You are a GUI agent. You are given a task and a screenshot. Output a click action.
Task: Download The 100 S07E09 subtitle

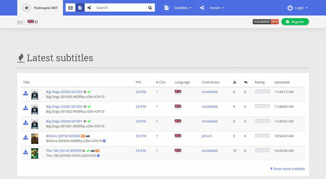coord(26,152)
